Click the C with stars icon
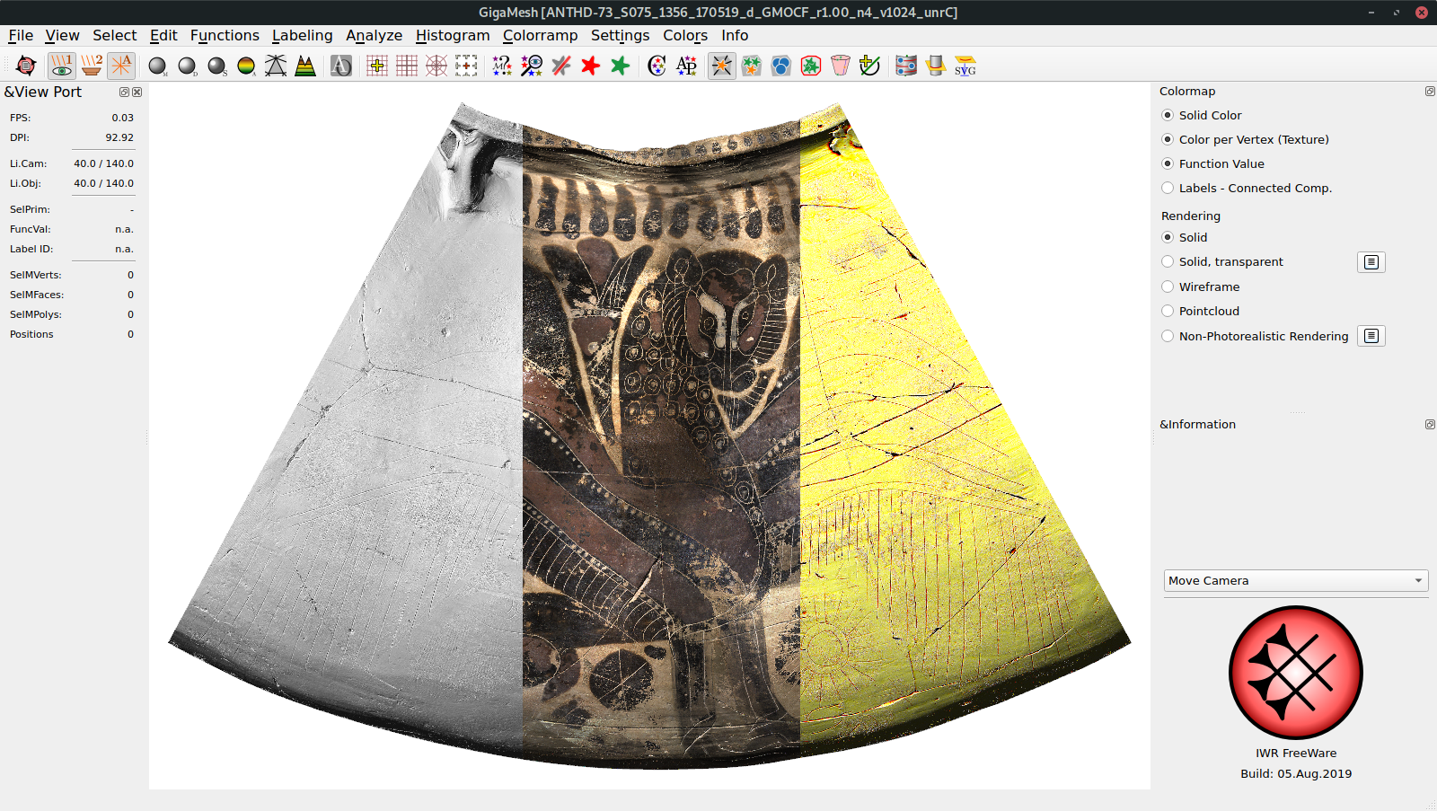Screen dimensions: 1437x811 point(657,66)
